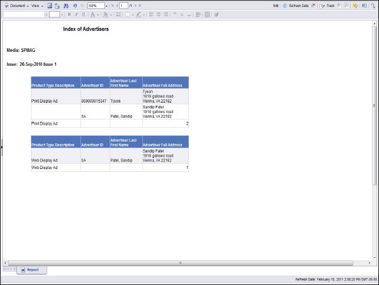Image resolution: width=379 pixels, height=285 pixels.
Task: Toggle italic formatting button
Action: [76, 14]
